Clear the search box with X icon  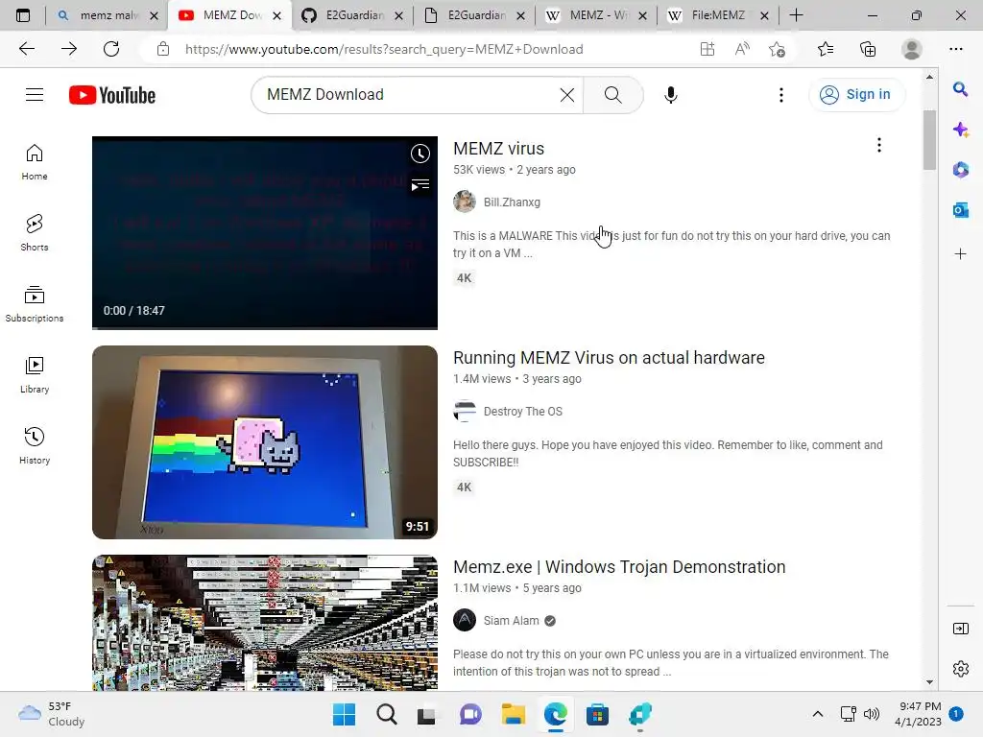(x=566, y=95)
